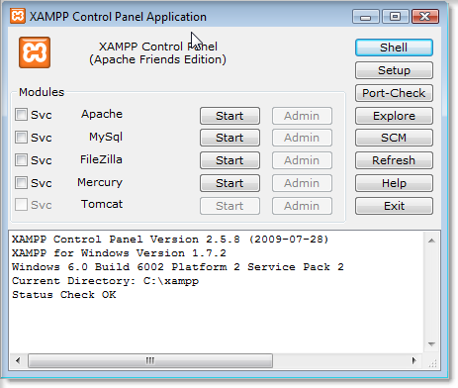Enable Svc checkbox for MySql
The image size is (458, 388).
(21, 138)
